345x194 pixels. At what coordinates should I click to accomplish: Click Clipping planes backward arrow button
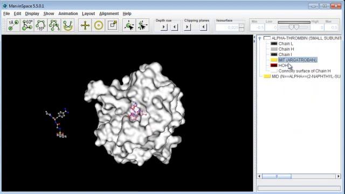pos(203,27)
